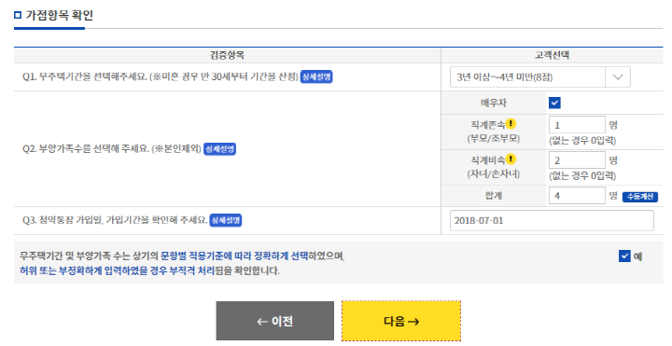Click the 고객선택 column header
Image resolution: width=672 pixels, height=346 pixels.
tap(552, 55)
